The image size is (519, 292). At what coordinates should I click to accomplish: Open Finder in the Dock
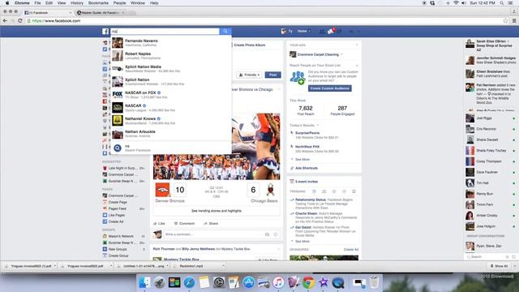(x=144, y=282)
